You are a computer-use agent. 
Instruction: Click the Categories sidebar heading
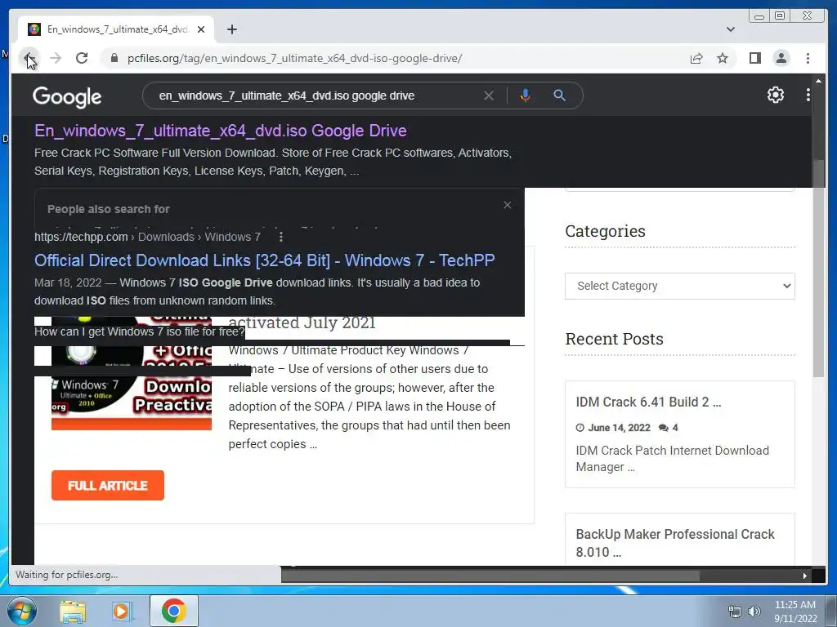[x=605, y=231]
